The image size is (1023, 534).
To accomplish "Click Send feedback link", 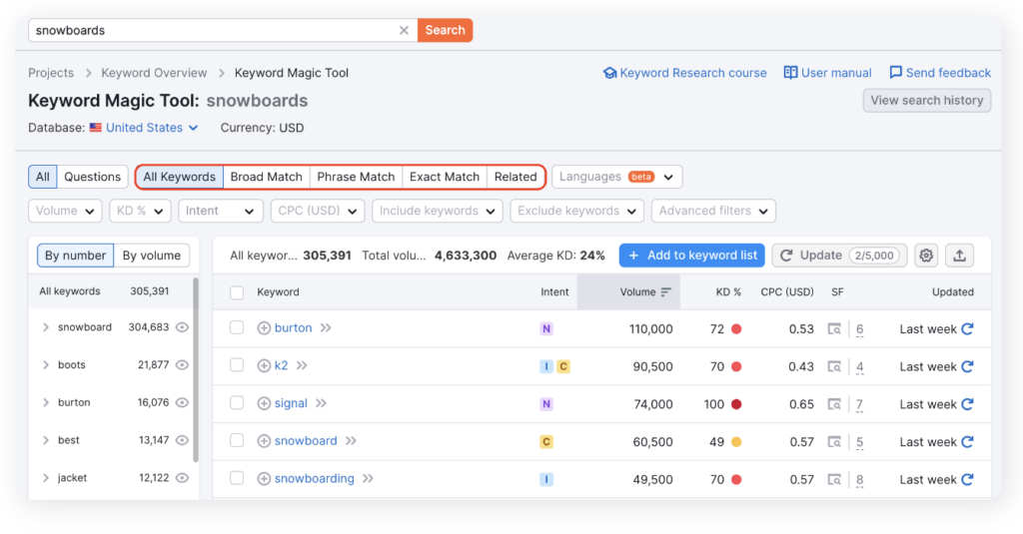I will coord(940,73).
